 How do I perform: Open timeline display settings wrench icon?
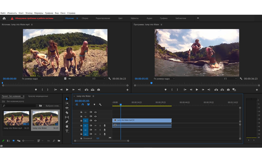[100, 105]
